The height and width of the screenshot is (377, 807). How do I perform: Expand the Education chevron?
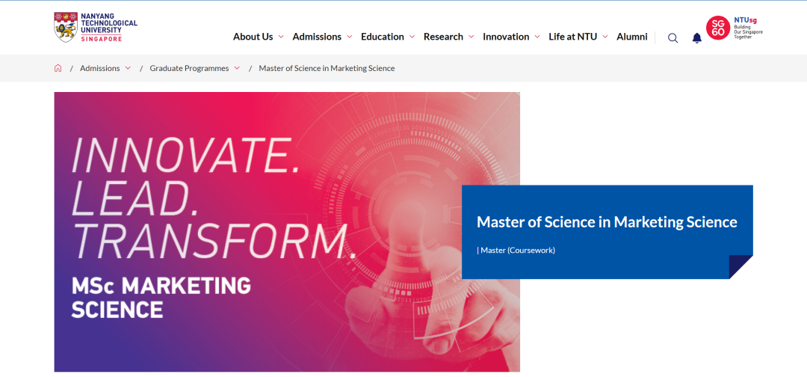(412, 37)
